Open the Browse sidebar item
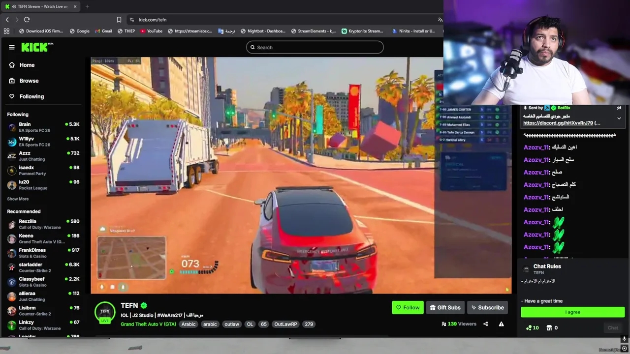This screenshot has width=630, height=354. click(29, 81)
